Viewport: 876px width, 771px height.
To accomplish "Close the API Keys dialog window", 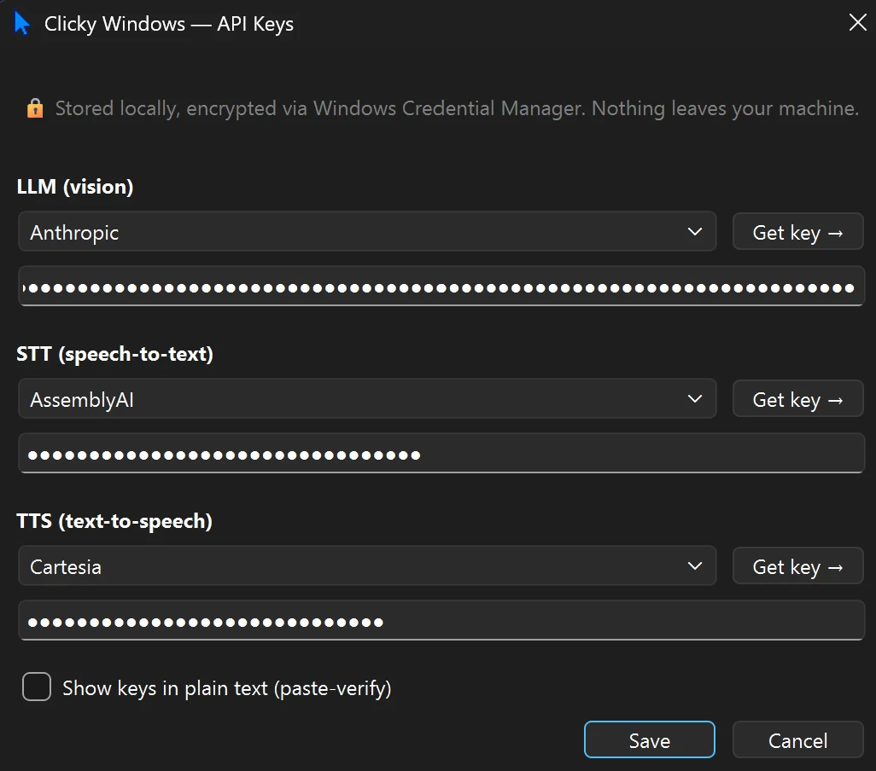I will [x=857, y=22].
